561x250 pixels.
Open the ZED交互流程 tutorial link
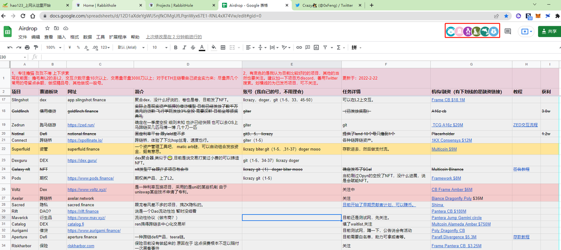[x=525, y=125]
